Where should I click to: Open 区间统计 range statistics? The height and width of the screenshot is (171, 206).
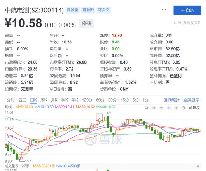click(171, 100)
